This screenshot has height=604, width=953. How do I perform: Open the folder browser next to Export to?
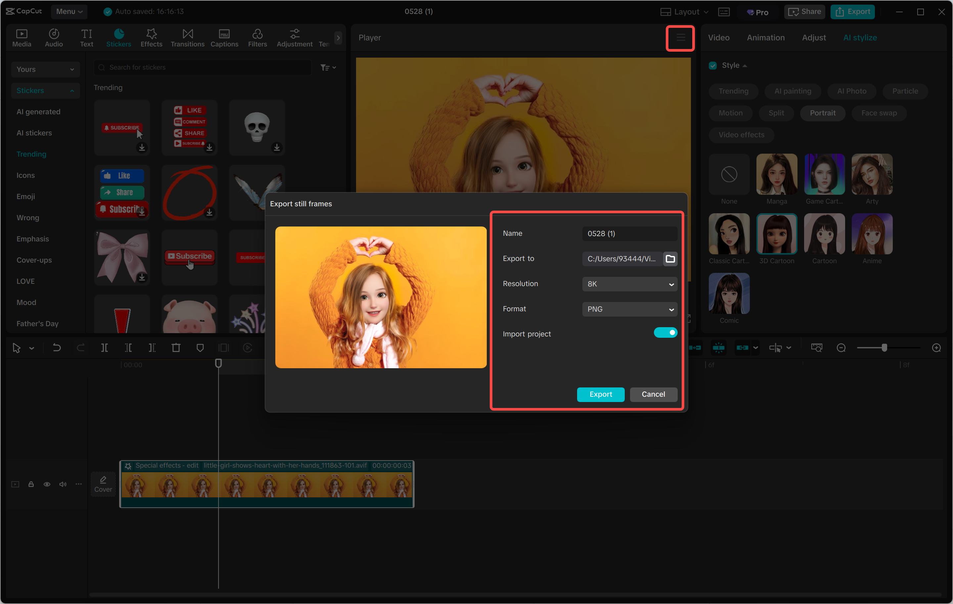(x=670, y=259)
